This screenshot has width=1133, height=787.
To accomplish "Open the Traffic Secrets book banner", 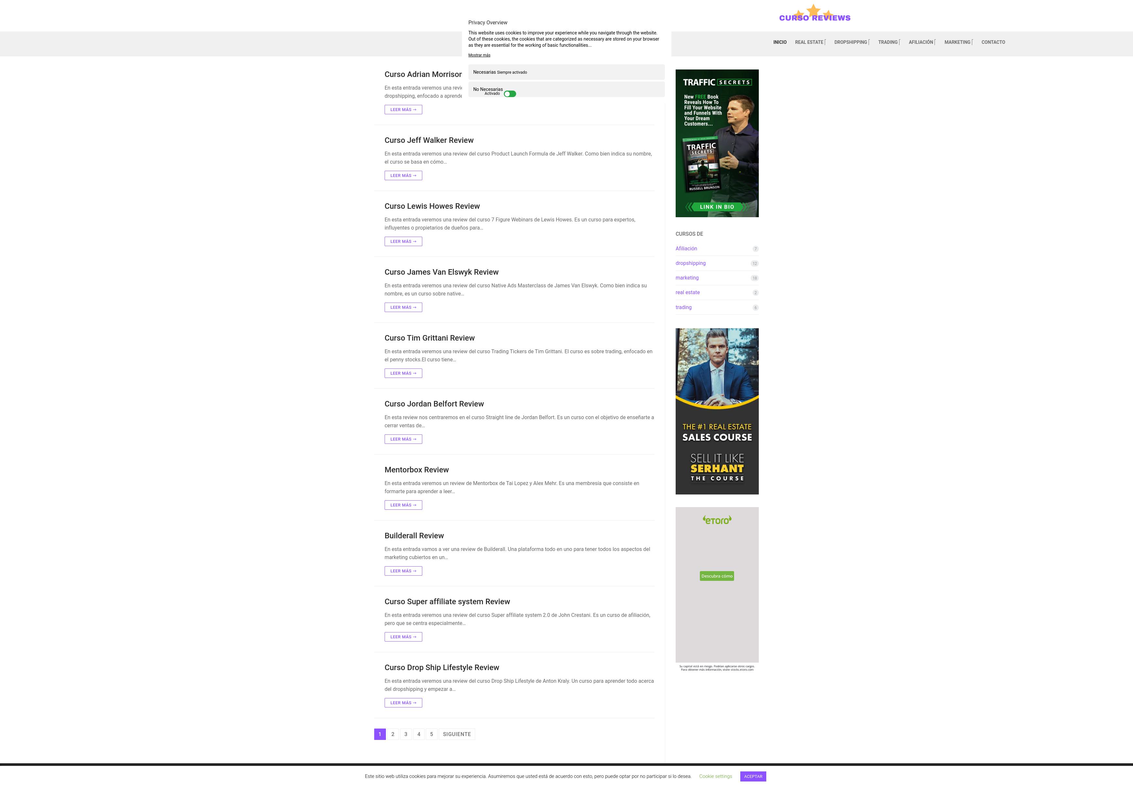I will pyautogui.click(x=717, y=143).
